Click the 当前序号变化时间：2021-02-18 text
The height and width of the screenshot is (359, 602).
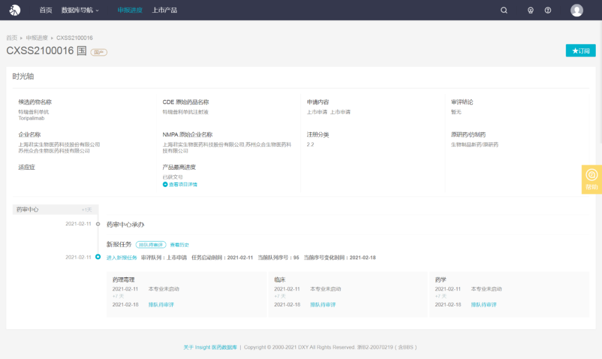pos(340,258)
